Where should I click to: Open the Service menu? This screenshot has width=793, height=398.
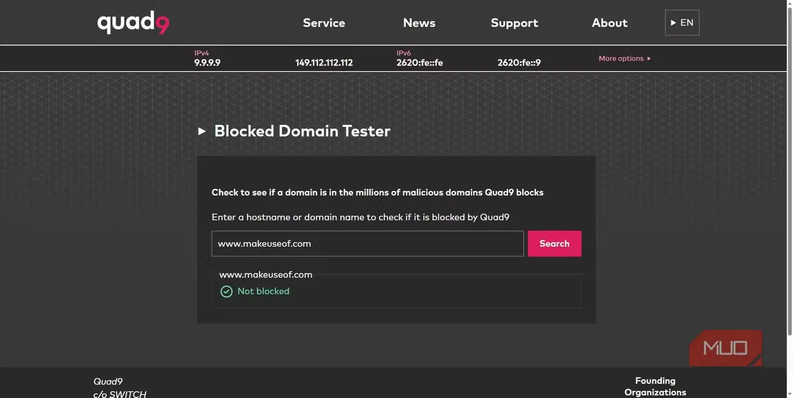coord(324,23)
